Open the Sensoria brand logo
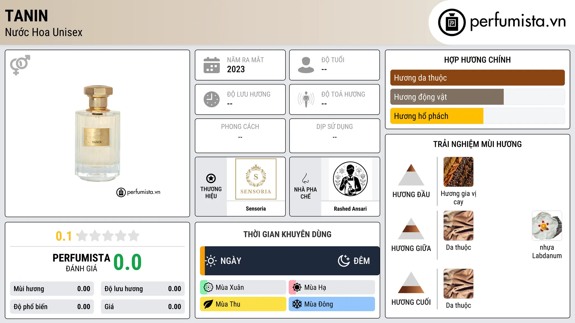 click(x=256, y=179)
